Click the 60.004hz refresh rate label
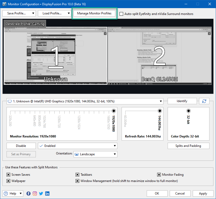This screenshot has width=216, height=199. [125, 121]
